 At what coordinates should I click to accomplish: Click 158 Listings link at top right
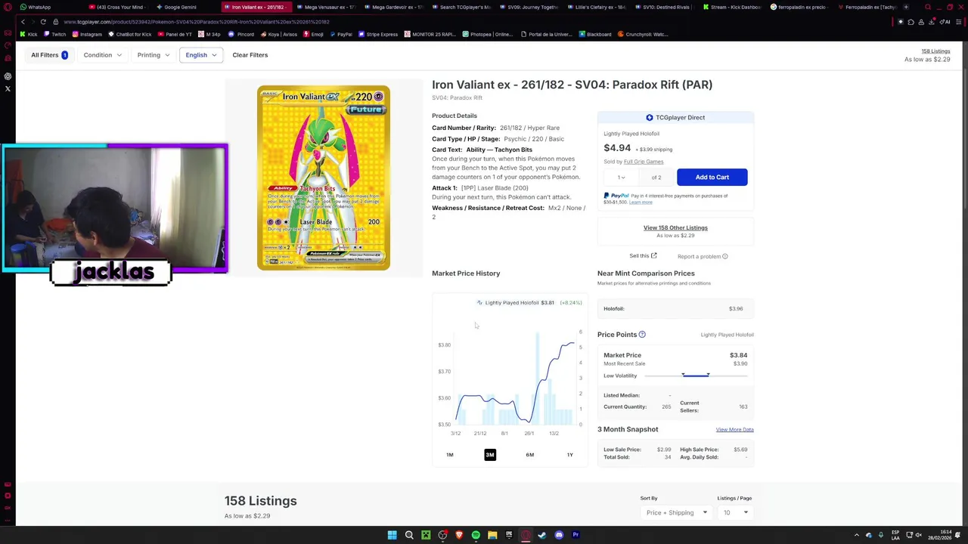click(935, 51)
